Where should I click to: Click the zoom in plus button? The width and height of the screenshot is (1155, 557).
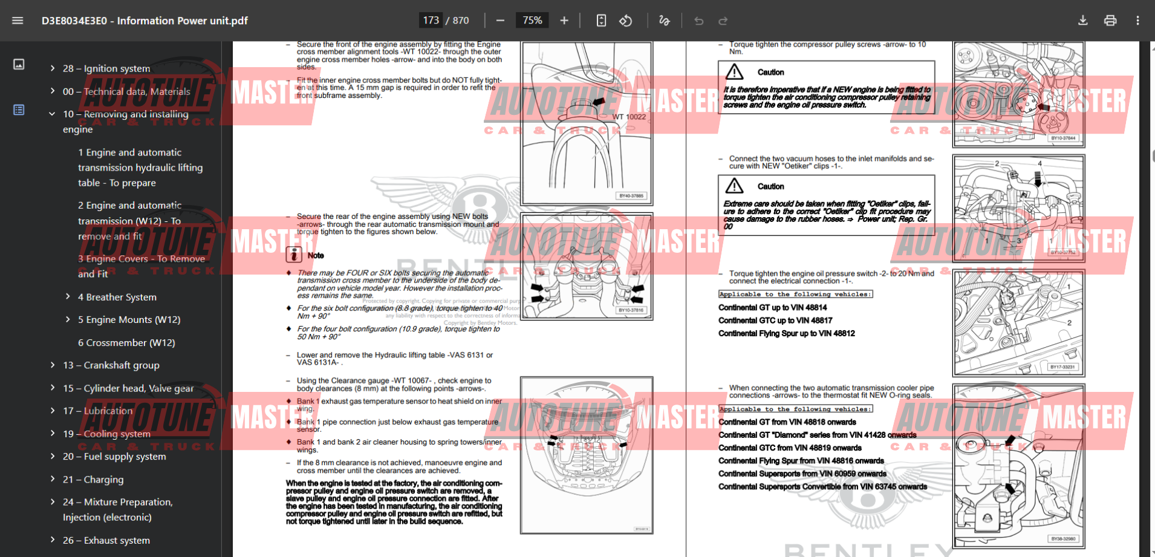564,21
